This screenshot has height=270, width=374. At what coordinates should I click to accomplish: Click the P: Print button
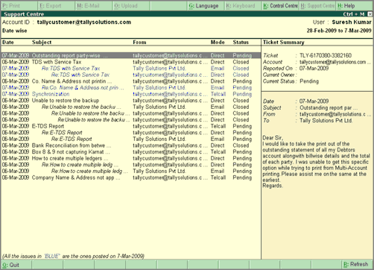(19, 6)
